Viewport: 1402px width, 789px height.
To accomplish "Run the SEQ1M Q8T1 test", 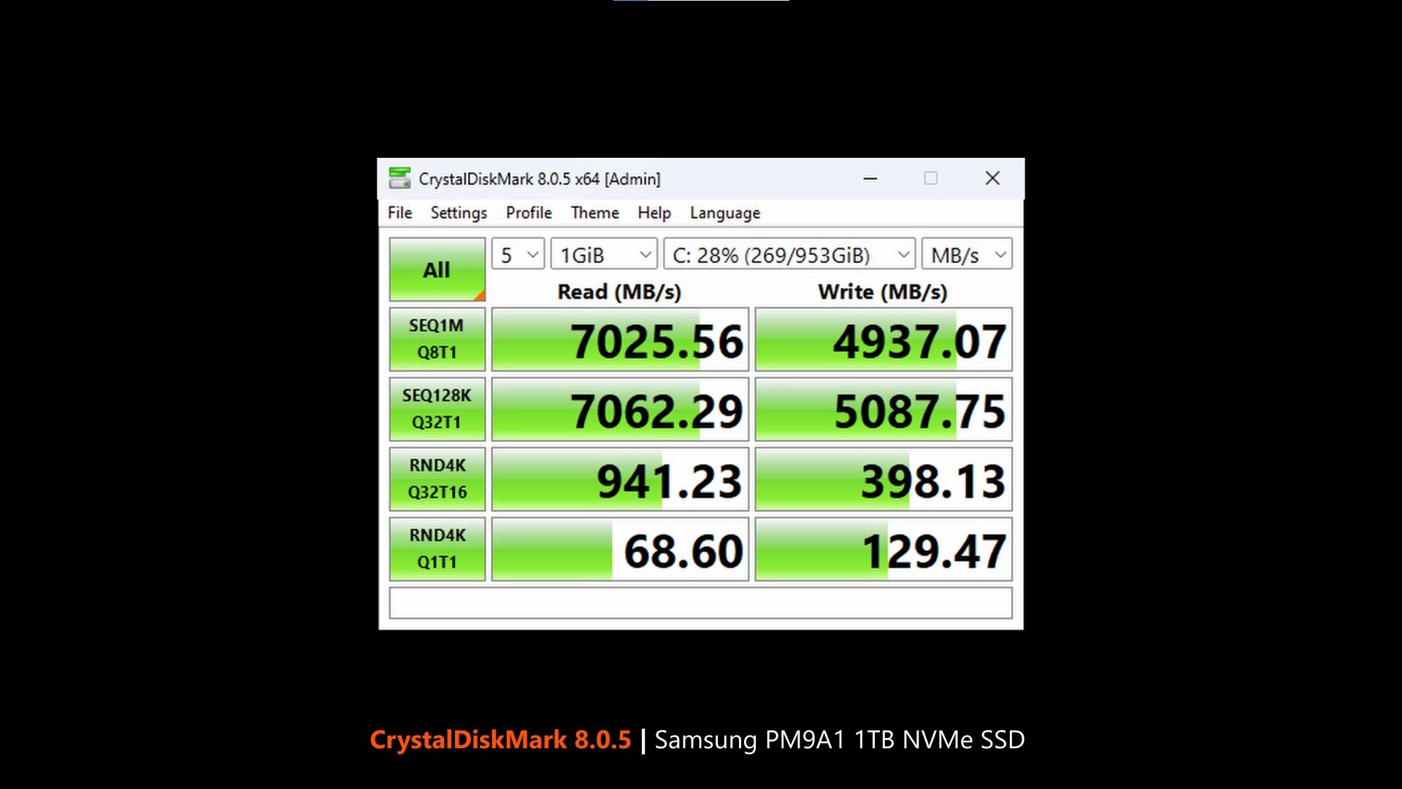I will pos(437,339).
